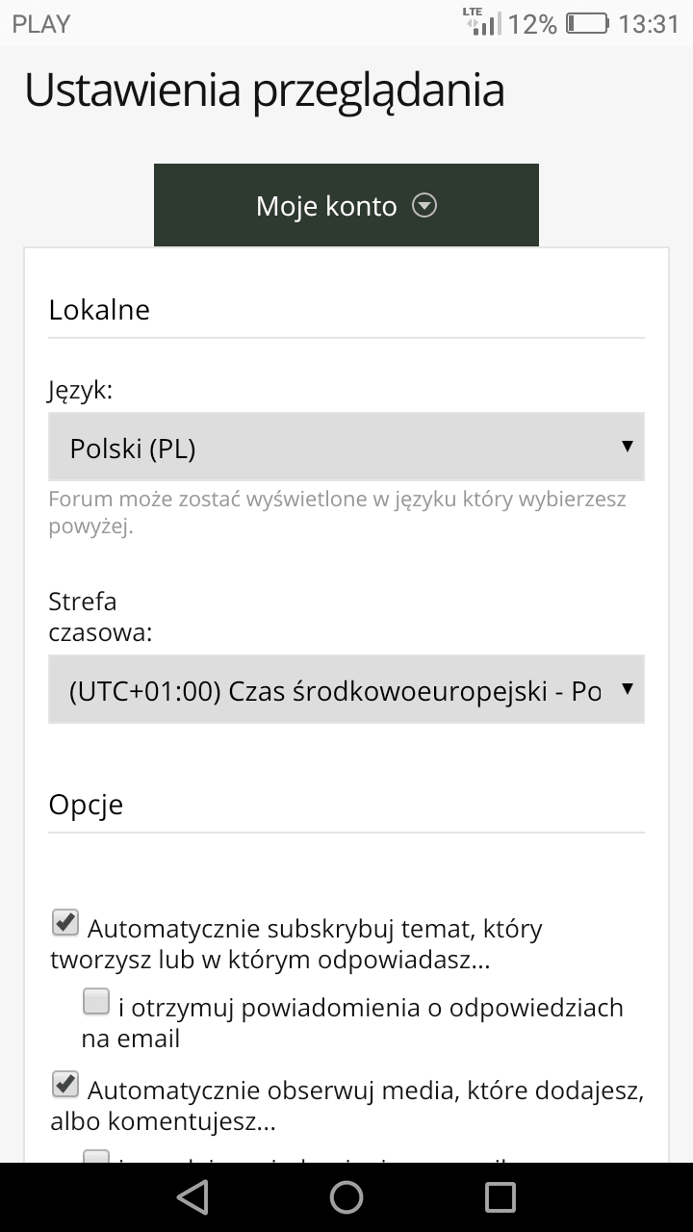The height and width of the screenshot is (1232, 693).
Task: Uncheck Automatycznie obserwuj media checkbox
Action: click(x=64, y=1085)
